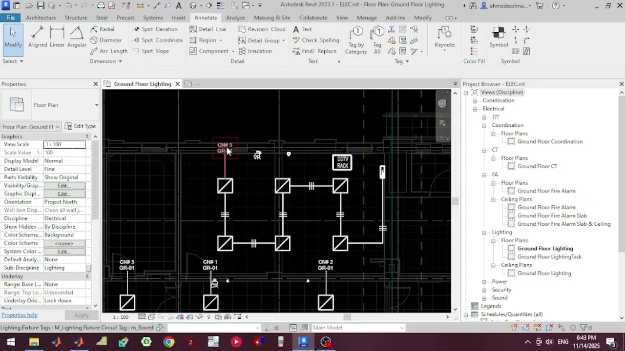Click Color Scheme none button
625x351 pixels.
(64, 243)
